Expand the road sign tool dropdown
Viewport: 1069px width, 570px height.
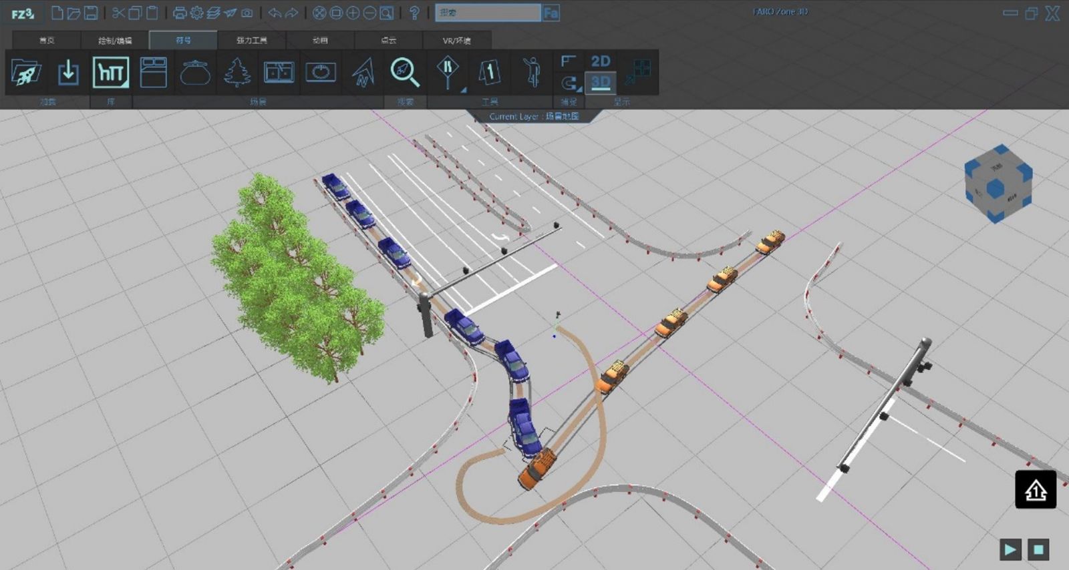click(x=463, y=89)
